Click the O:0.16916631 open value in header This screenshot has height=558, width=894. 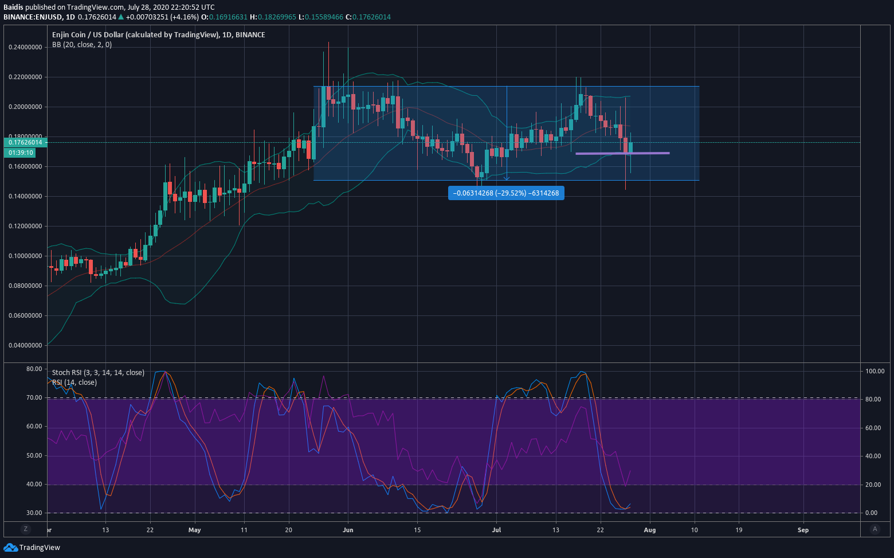tap(225, 17)
